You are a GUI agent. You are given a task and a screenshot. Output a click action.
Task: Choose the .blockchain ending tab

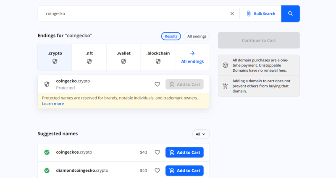pyautogui.click(x=158, y=57)
